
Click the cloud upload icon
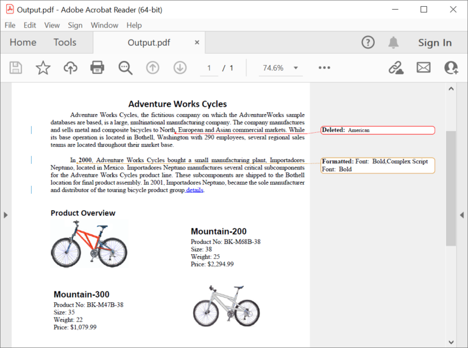pos(70,68)
